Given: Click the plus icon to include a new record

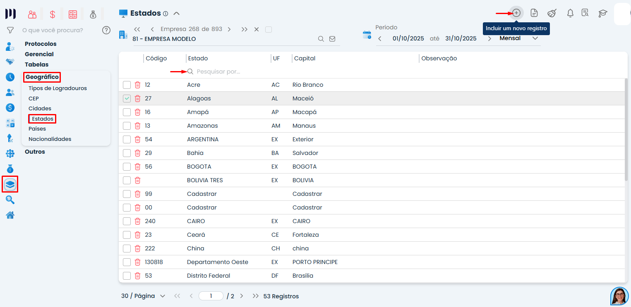Looking at the screenshot, I should pyautogui.click(x=516, y=13).
